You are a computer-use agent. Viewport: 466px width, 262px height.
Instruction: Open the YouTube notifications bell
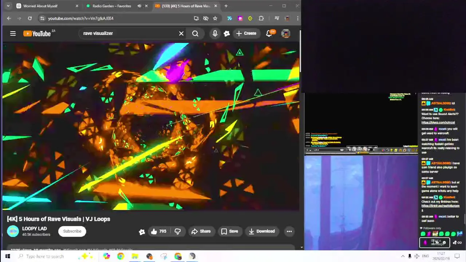click(x=269, y=33)
